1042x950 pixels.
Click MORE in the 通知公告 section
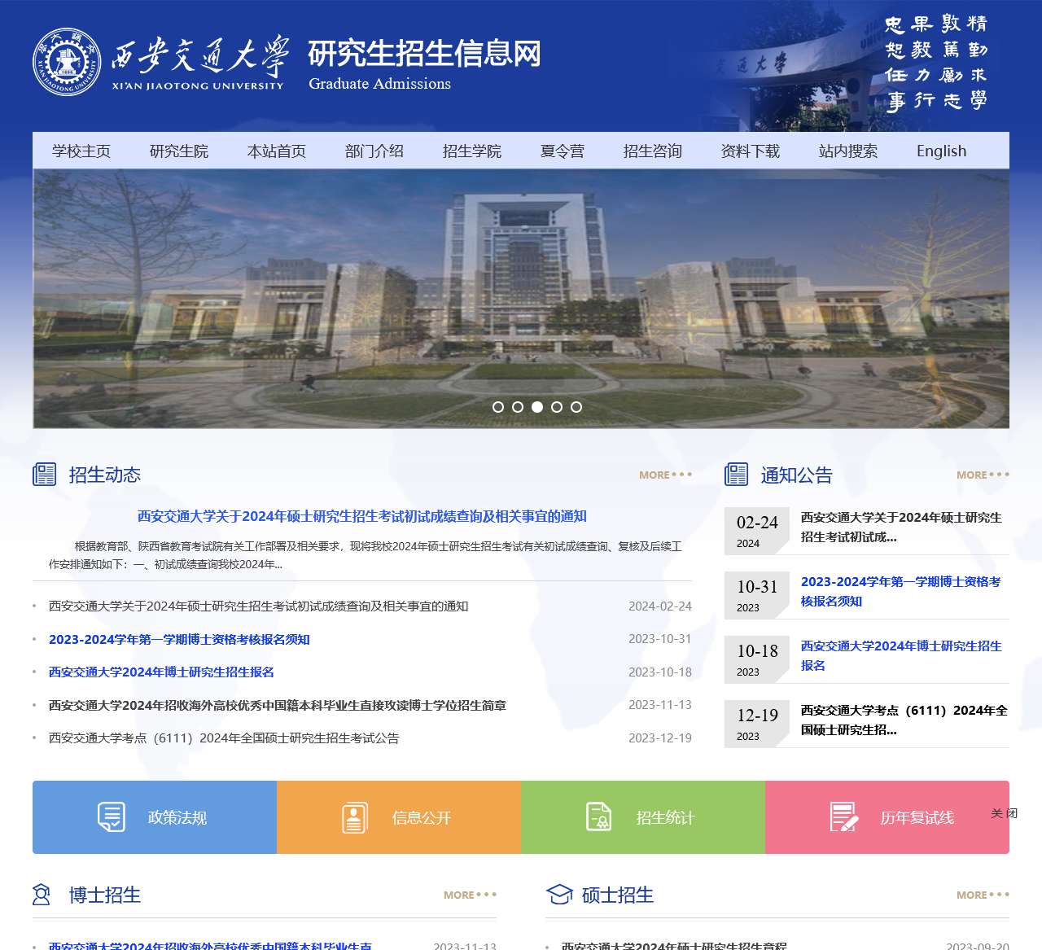[983, 475]
